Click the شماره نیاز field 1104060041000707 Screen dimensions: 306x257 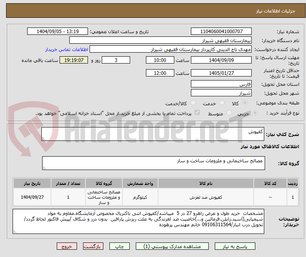(x=221, y=31)
